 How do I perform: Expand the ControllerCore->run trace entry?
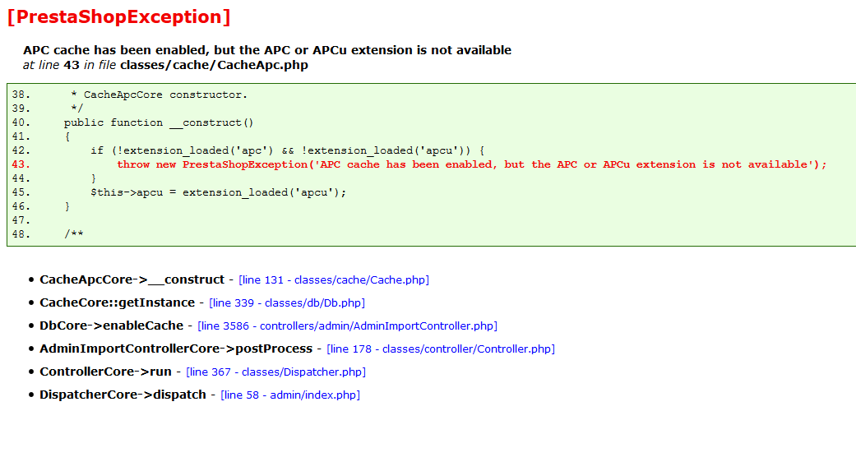105,372
